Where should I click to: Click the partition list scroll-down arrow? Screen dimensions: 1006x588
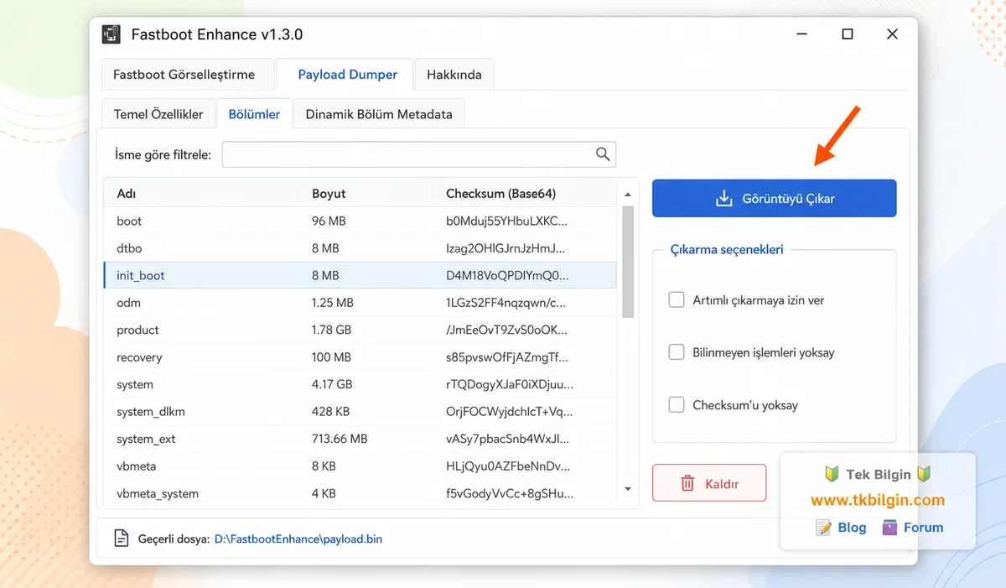628,488
